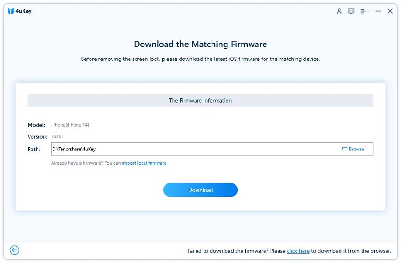
Task: Click the Download the Matching Firmware heading
Action: click(x=200, y=45)
